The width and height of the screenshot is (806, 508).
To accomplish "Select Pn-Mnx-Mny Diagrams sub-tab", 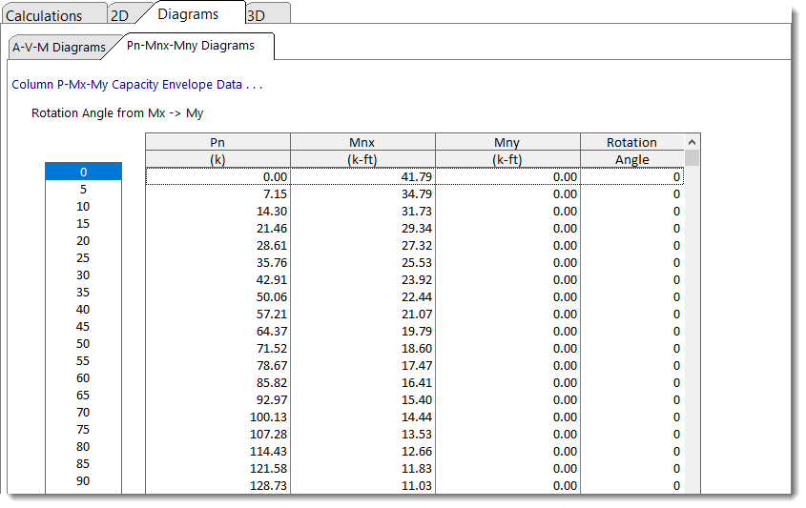I will click(191, 46).
